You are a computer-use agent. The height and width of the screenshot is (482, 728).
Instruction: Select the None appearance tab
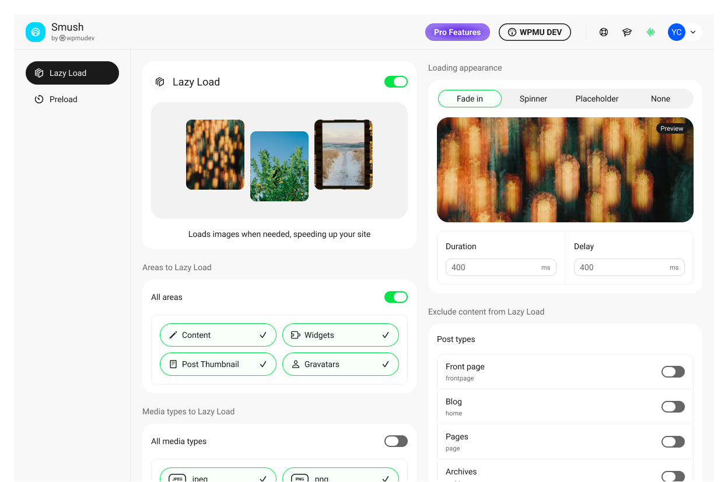(x=660, y=99)
